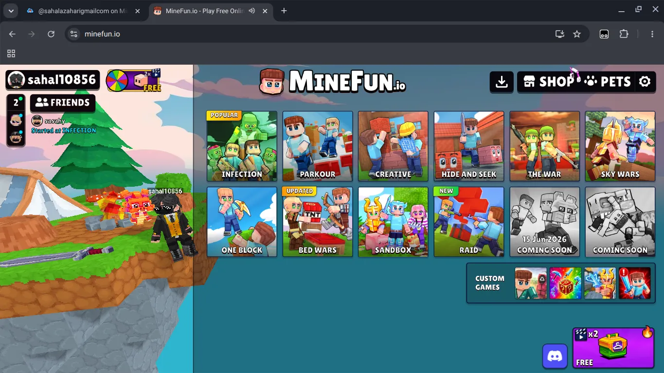
Task: Claim the free x2 chest reward
Action: 613,348
